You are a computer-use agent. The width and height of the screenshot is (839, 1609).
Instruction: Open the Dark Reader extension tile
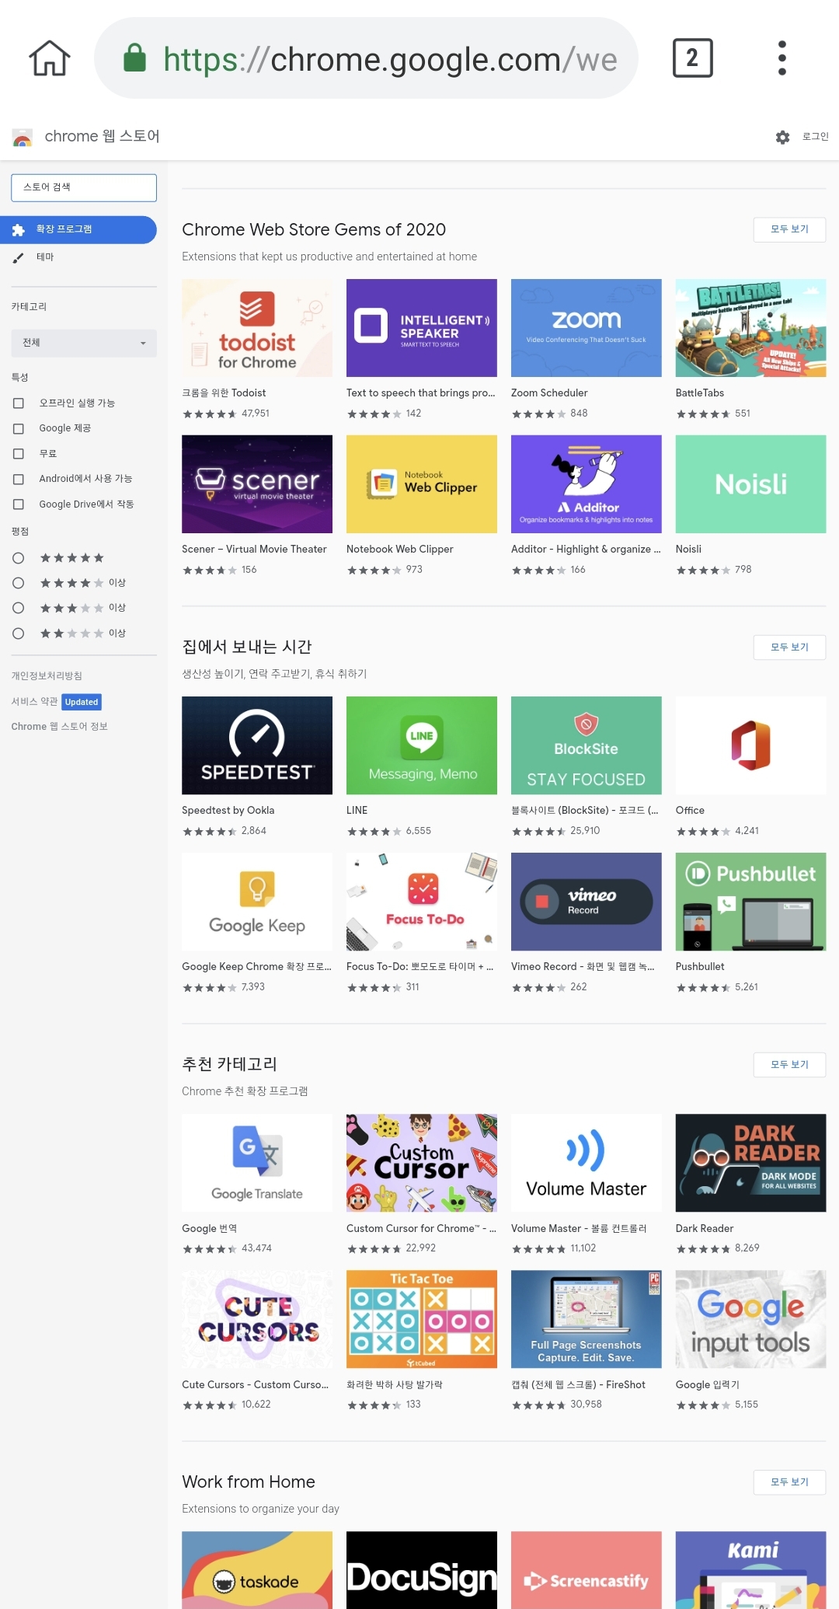(750, 1163)
